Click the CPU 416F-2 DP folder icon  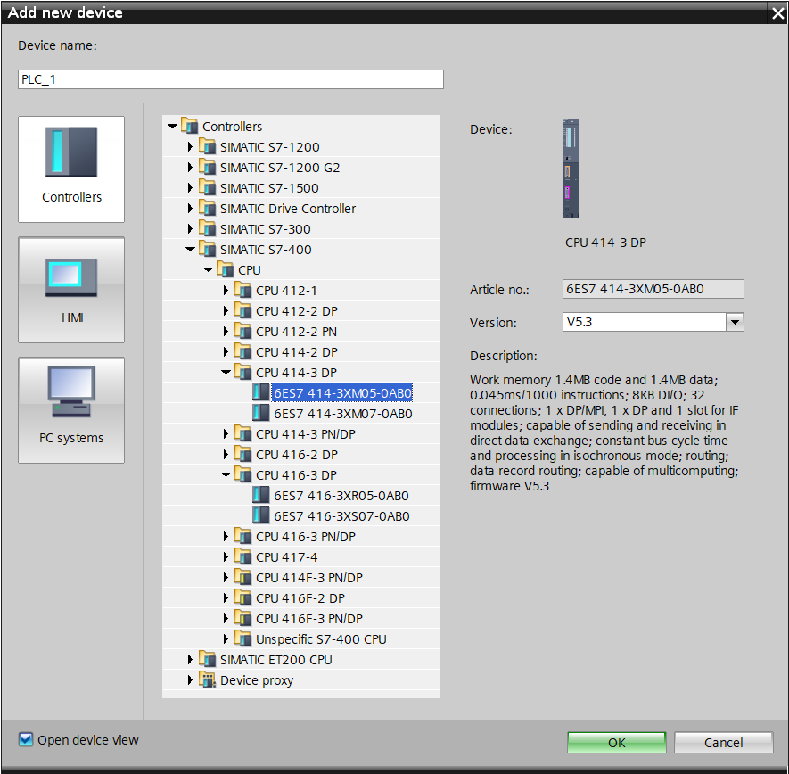coord(243,597)
